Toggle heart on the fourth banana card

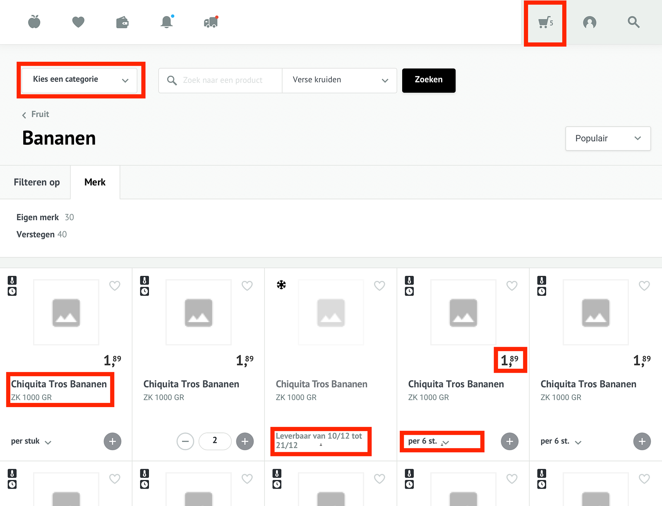pyautogui.click(x=512, y=285)
